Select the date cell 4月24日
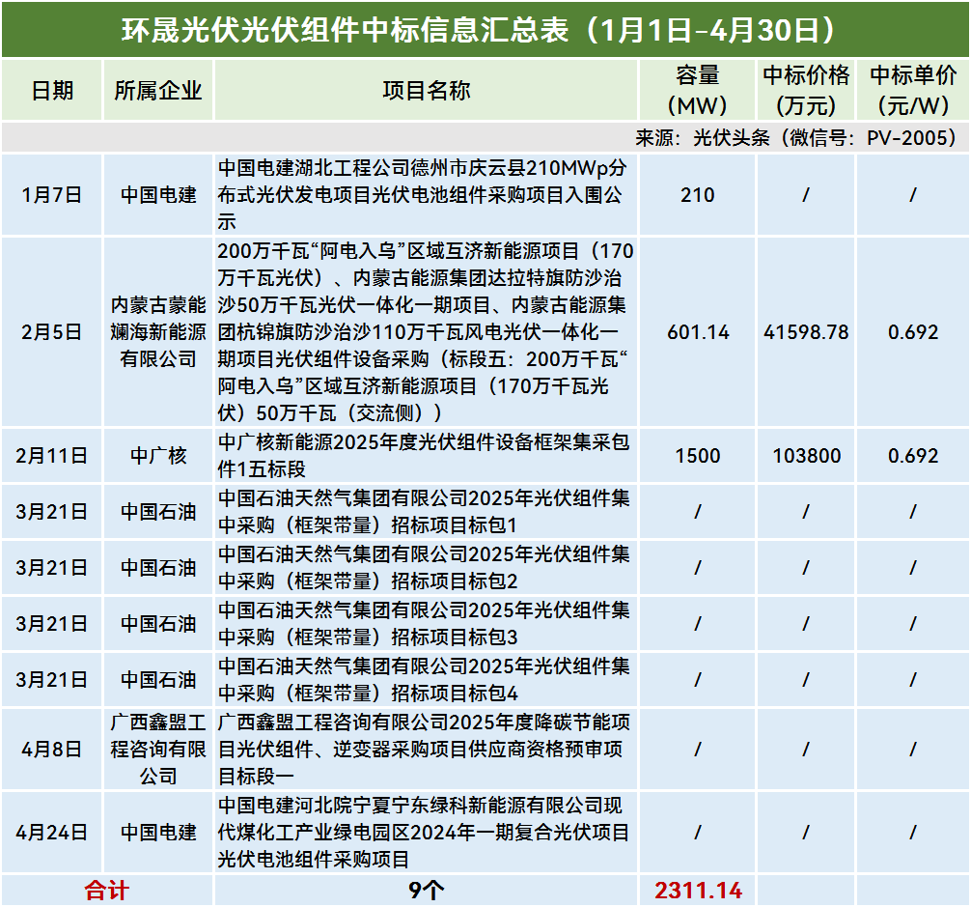Image resolution: width=971 pixels, height=907 pixels. pos(51,832)
